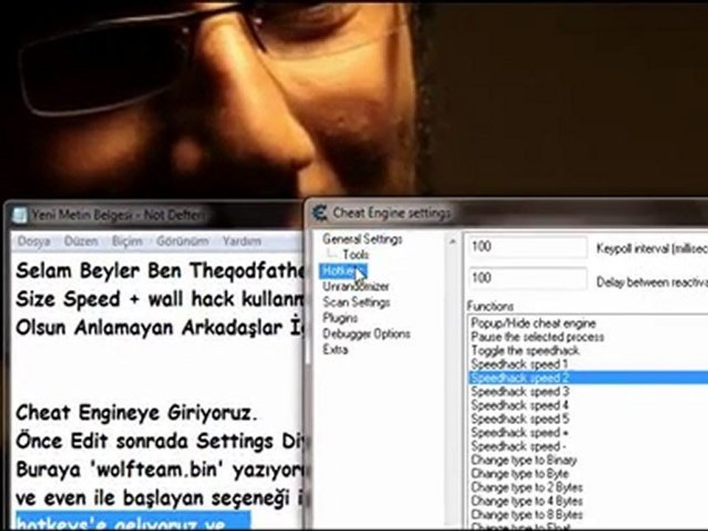This screenshot has width=708, height=531.
Task: Open the Yardım menu in Notepad
Action: 242,242
